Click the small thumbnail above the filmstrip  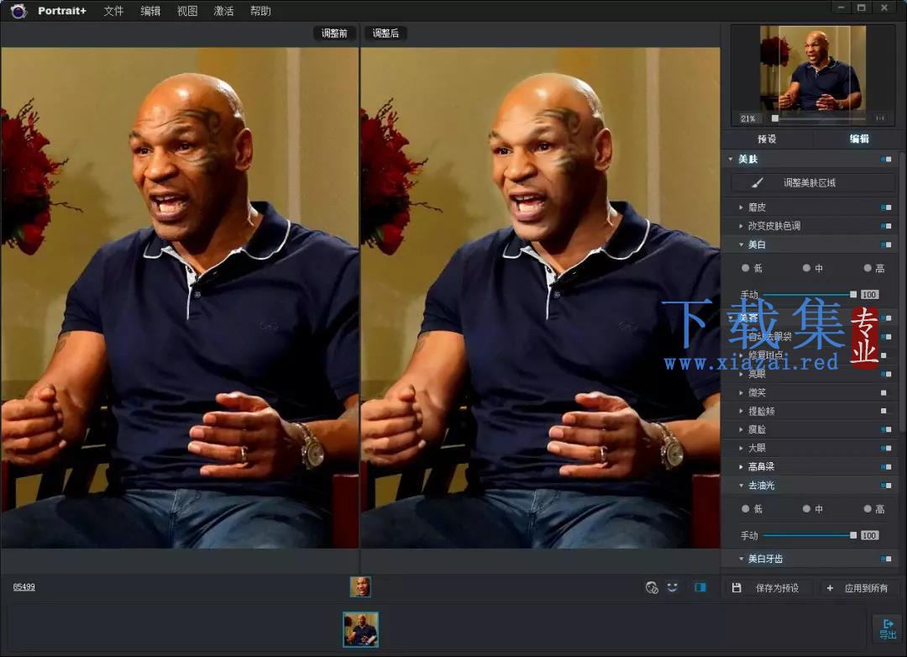(360, 586)
